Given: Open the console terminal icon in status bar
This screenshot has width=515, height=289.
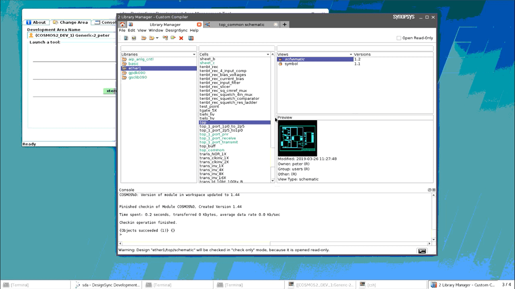Looking at the screenshot, I should [422, 251].
